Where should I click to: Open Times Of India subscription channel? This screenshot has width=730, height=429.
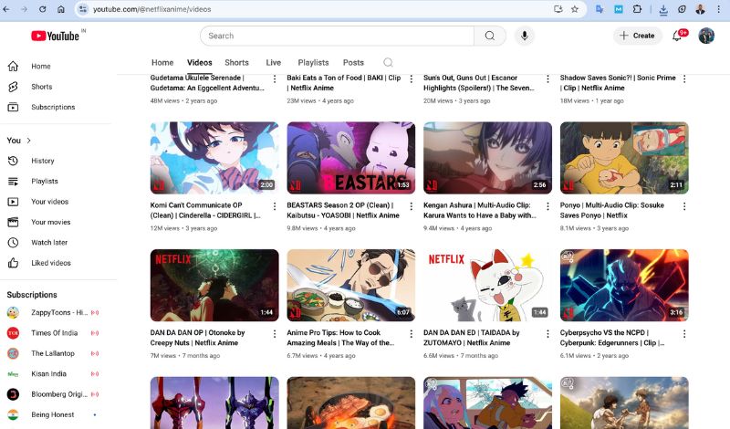coord(53,333)
